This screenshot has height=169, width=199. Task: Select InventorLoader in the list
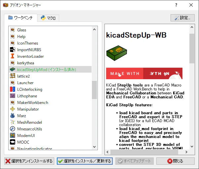tap(50, 56)
